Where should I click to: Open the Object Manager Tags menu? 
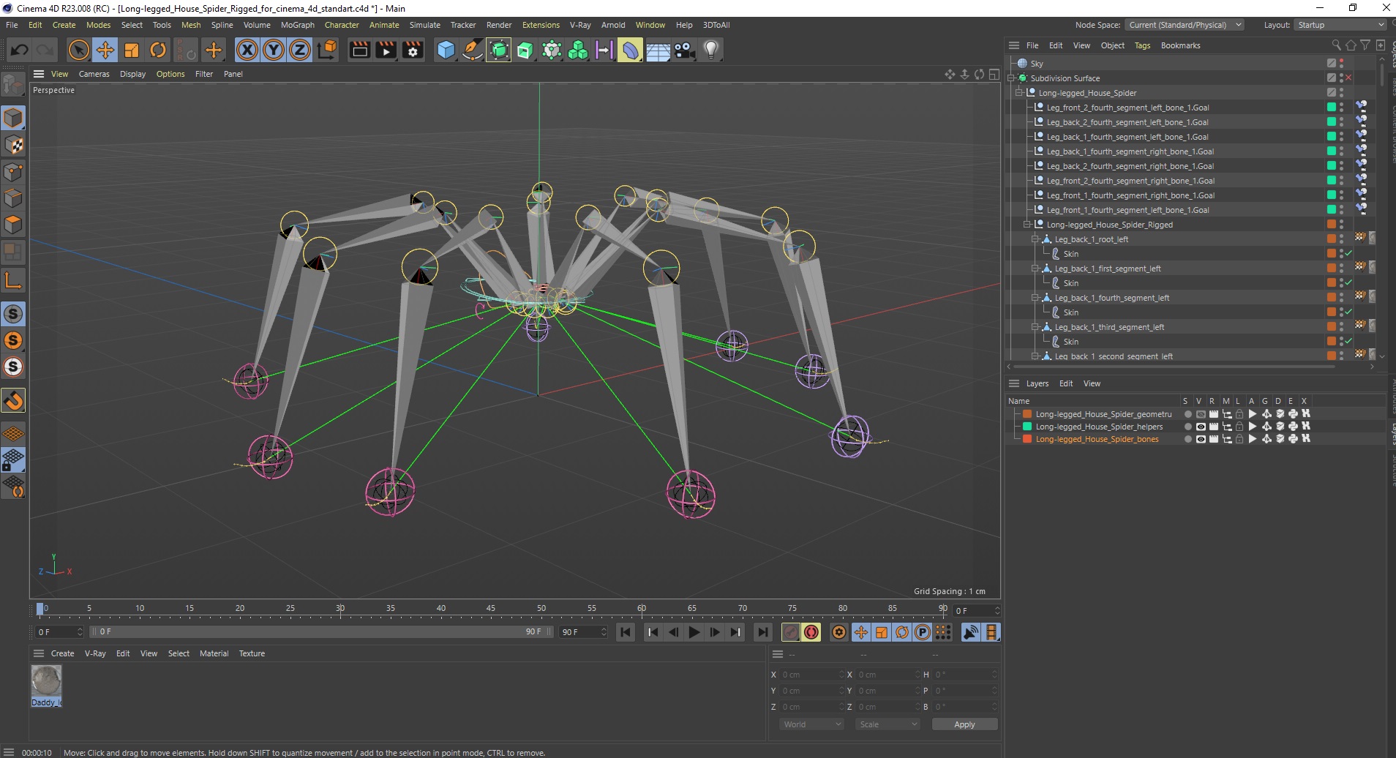tap(1142, 45)
